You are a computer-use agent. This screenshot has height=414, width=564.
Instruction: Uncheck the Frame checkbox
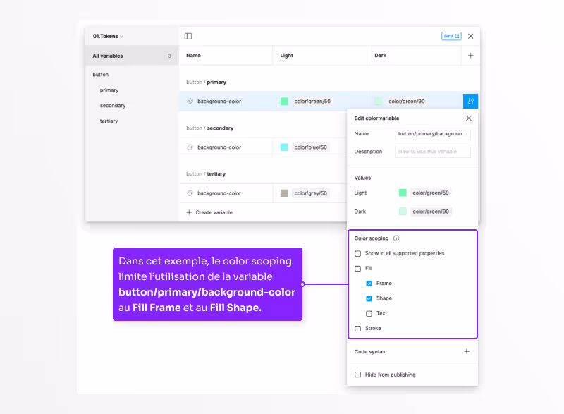pos(369,284)
